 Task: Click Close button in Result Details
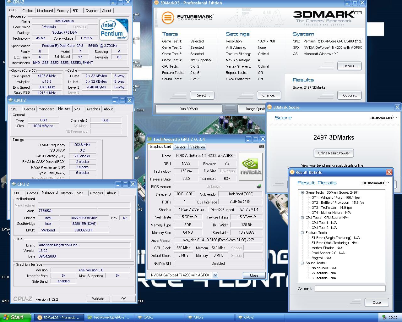[377, 302]
